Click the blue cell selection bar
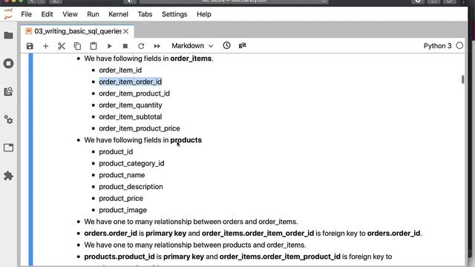475x267 pixels. coord(30,160)
